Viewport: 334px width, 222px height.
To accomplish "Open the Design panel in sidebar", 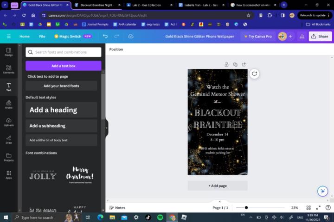I will pos(9,52).
